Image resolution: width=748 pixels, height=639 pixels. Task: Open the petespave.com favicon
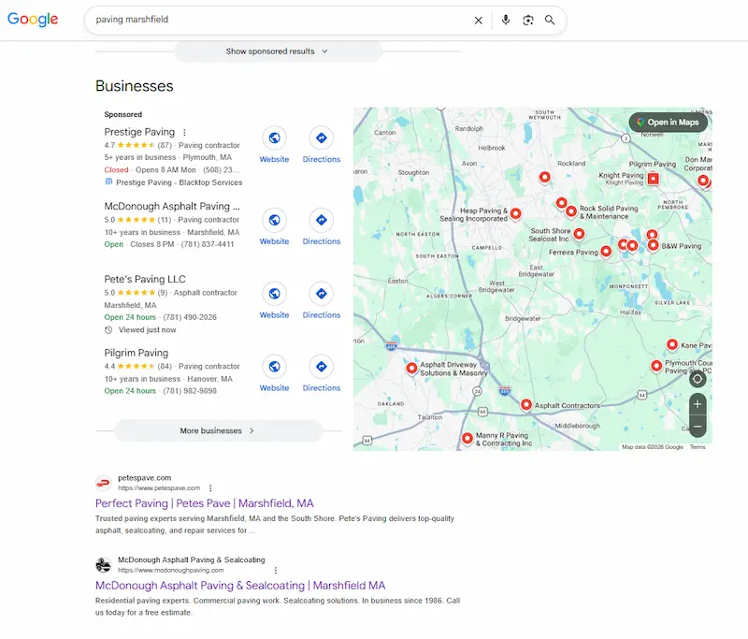tap(104, 483)
